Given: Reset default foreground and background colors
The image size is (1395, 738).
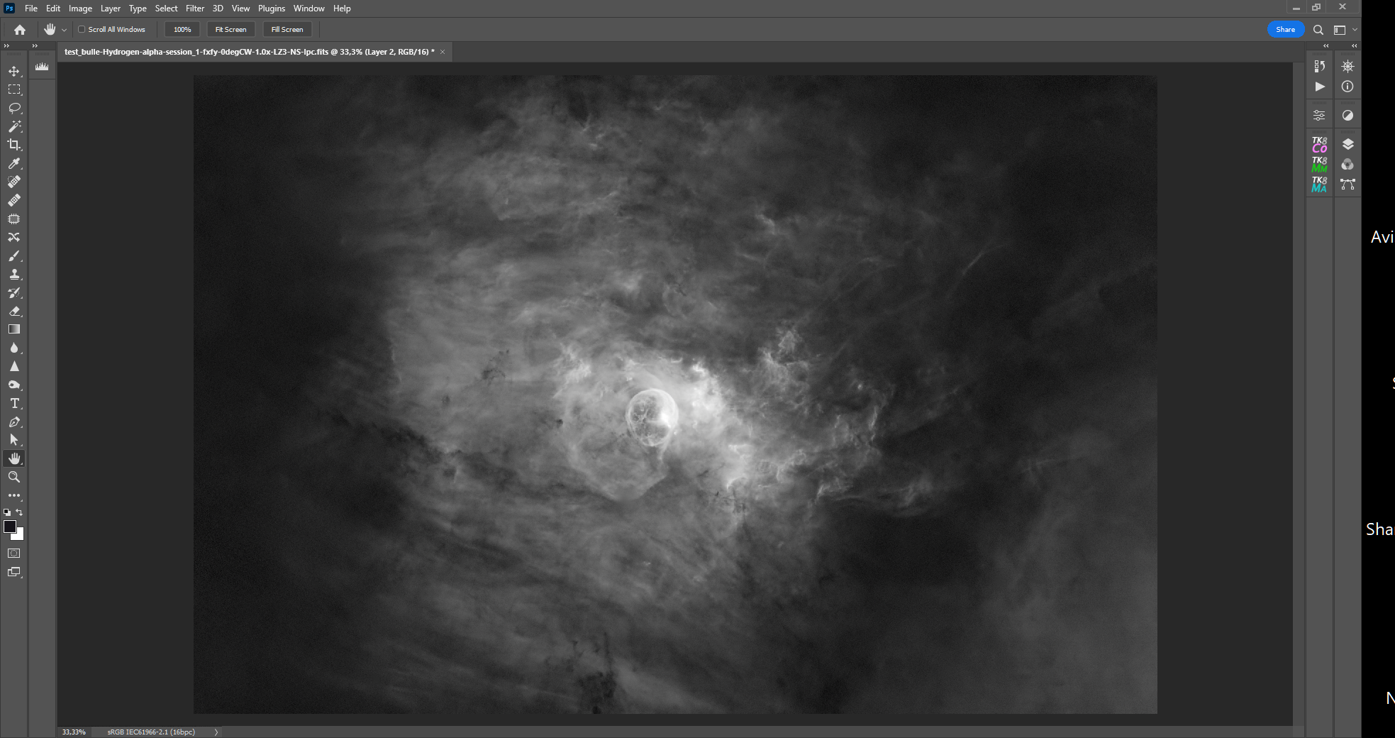Looking at the screenshot, I should (7, 512).
